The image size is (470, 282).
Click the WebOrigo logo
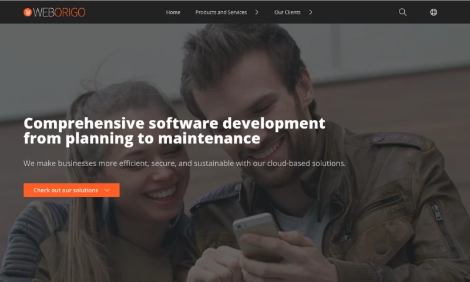pos(55,12)
